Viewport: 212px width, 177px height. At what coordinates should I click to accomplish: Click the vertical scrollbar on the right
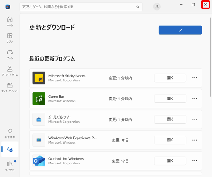[211, 57]
